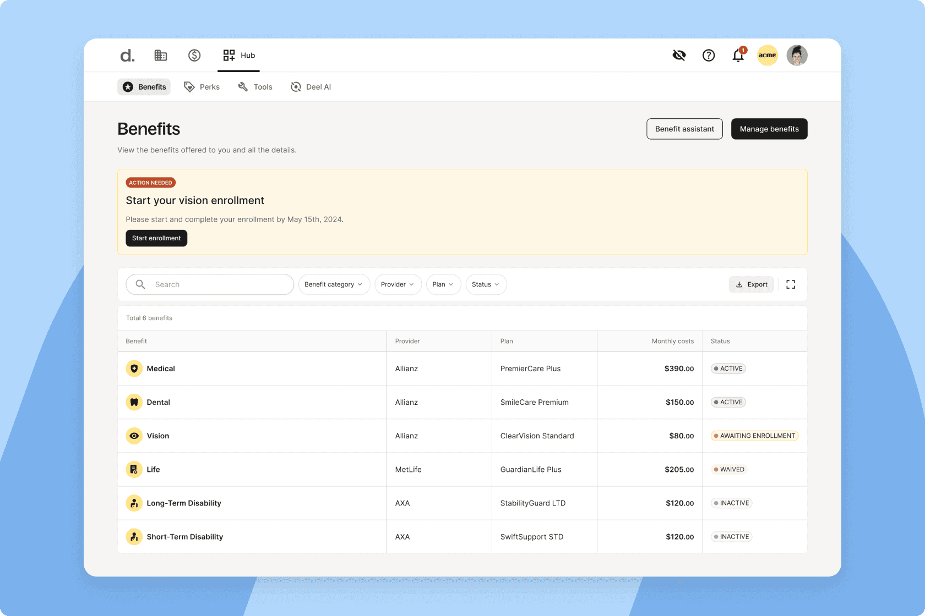Click the Total 6 benefits label
The width and height of the screenshot is (925, 616).
[149, 318]
